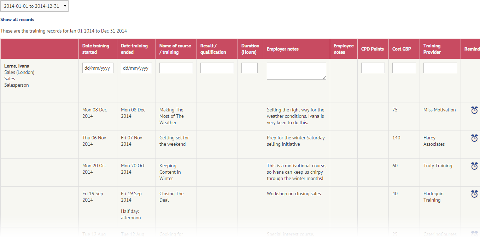Focus the Result / qualification input box
Screen dimensions: 480x237
(x=217, y=68)
